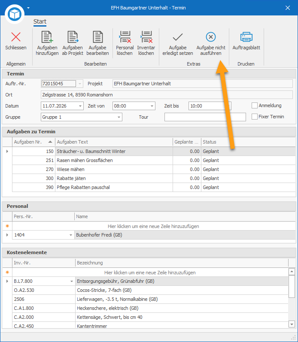298x342 pixels.
Task: Click Aufgaben ab Projekt icon
Action: click(73, 37)
